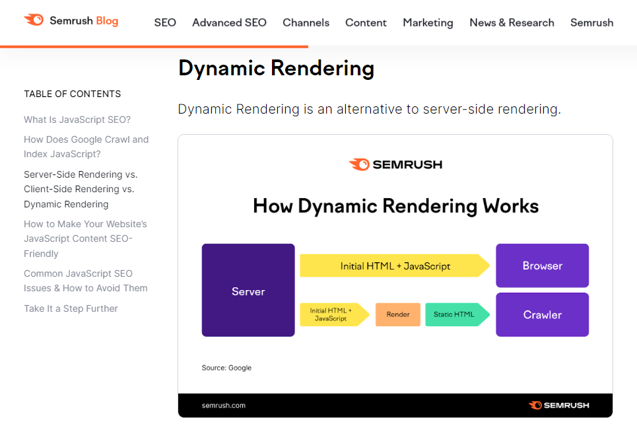
Task: Click the orange reading progress bar
Action: [x=154, y=47]
